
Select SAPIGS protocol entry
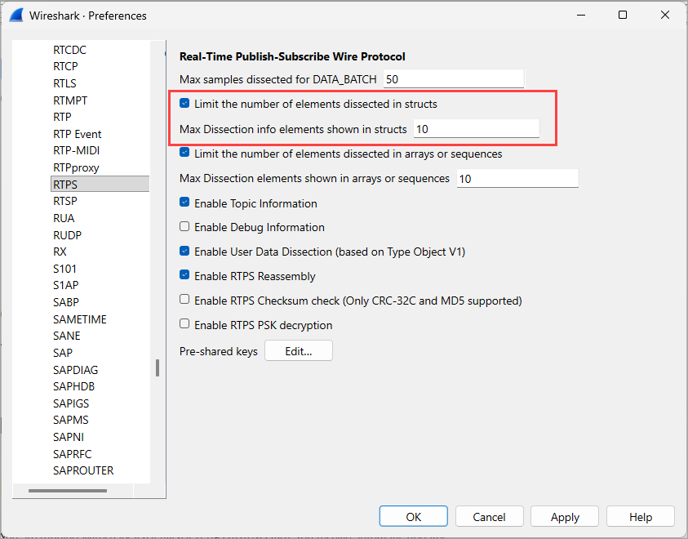(71, 403)
